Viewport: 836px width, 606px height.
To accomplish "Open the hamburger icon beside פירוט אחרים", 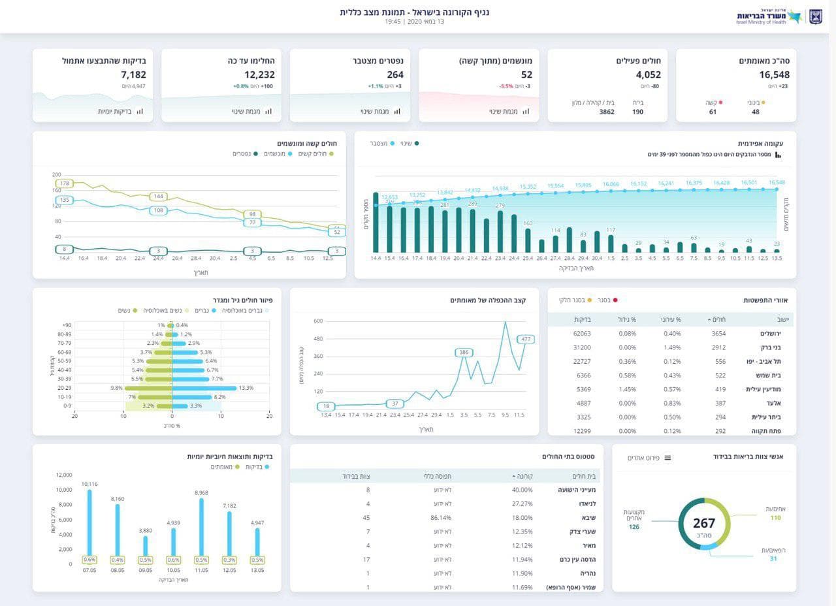I will click(x=667, y=458).
